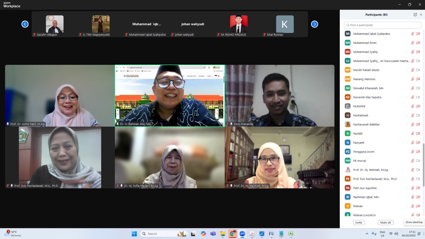
Task: Click the Invite button
Action: [359, 223]
